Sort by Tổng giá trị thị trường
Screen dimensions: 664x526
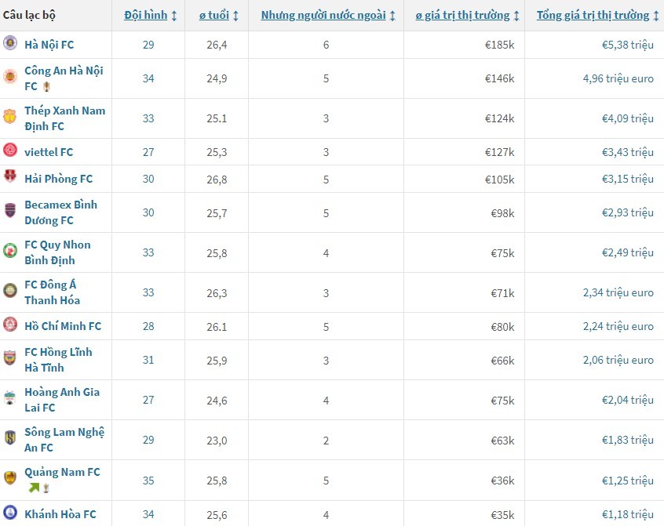[x=597, y=16]
